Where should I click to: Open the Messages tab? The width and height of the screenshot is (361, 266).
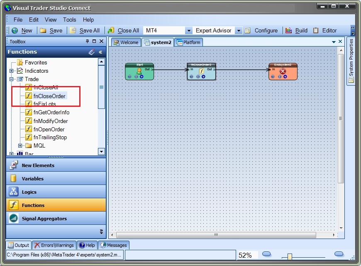[114, 245]
